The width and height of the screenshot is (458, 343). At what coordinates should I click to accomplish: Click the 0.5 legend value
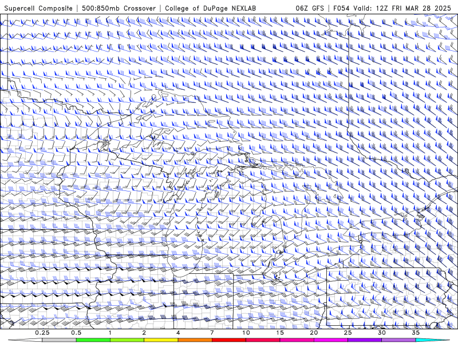[76, 333]
